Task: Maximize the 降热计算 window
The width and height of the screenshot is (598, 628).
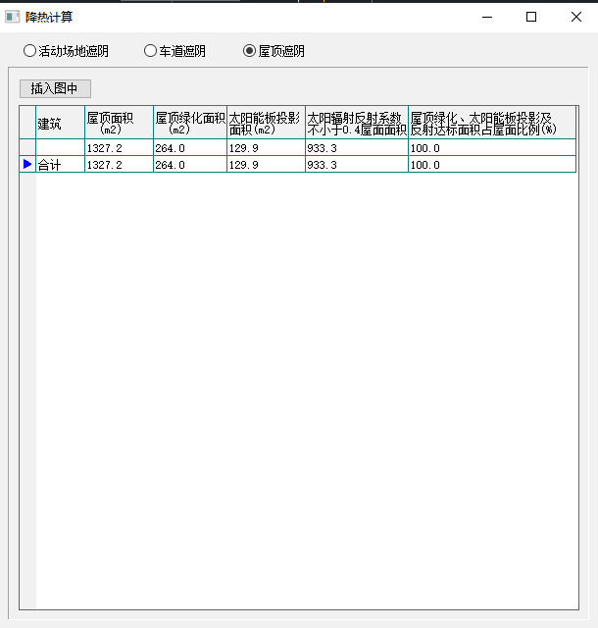Action: 531,17
